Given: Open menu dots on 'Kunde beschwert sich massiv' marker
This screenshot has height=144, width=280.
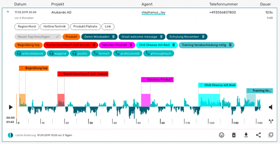Looking at the screenshot, I should [x=60, y=74].
